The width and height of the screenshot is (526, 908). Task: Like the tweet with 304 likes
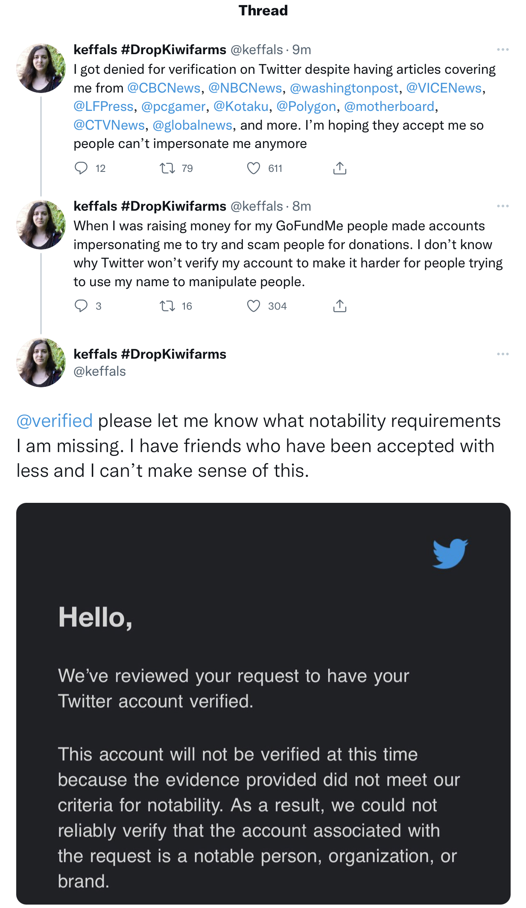coord(254,306)
